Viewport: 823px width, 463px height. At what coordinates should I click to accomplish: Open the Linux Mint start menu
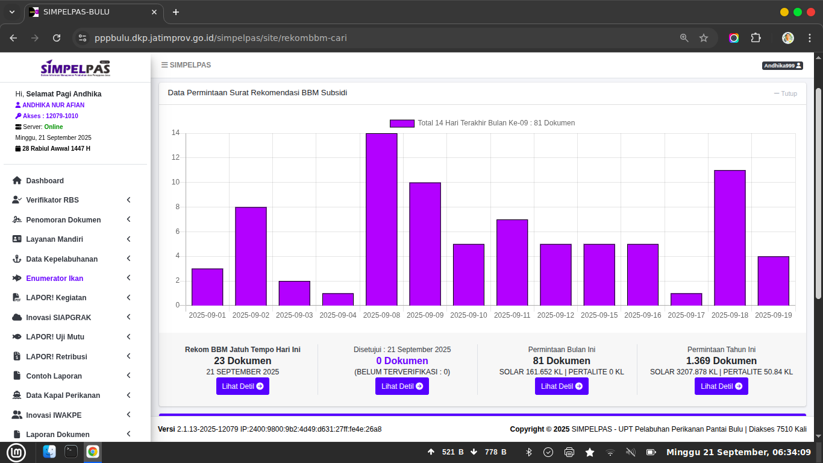tap(16, 452)
